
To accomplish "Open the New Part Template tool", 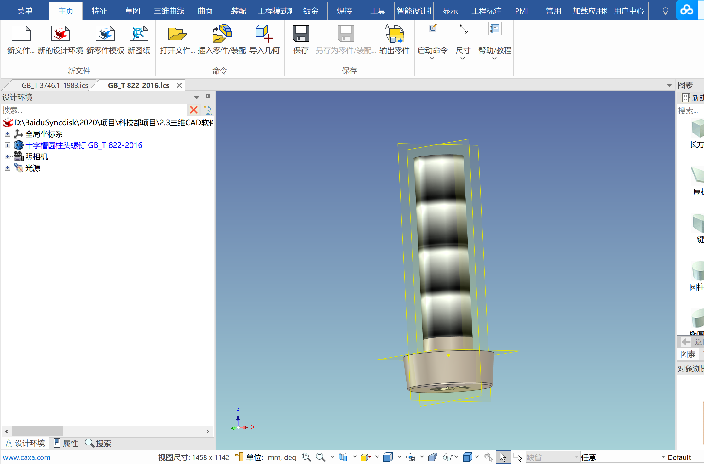I will [105, 34].
